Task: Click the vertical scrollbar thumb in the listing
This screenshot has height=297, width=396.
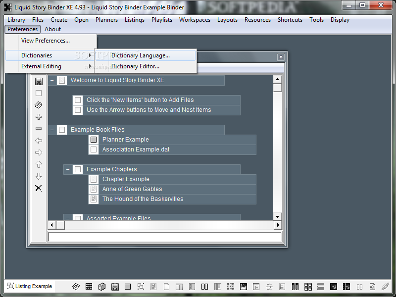Action: pyautogui.click(x=278, y=88)
